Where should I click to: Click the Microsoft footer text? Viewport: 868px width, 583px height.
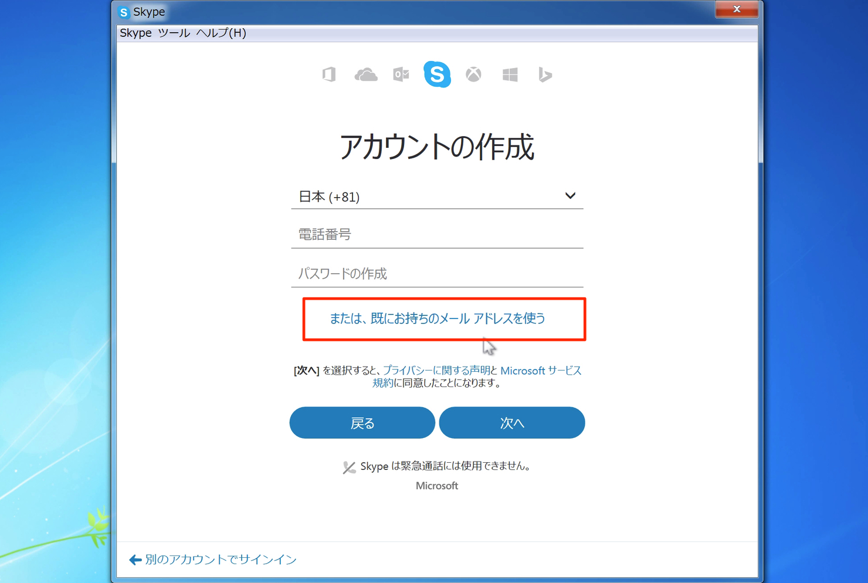point(437,486)
